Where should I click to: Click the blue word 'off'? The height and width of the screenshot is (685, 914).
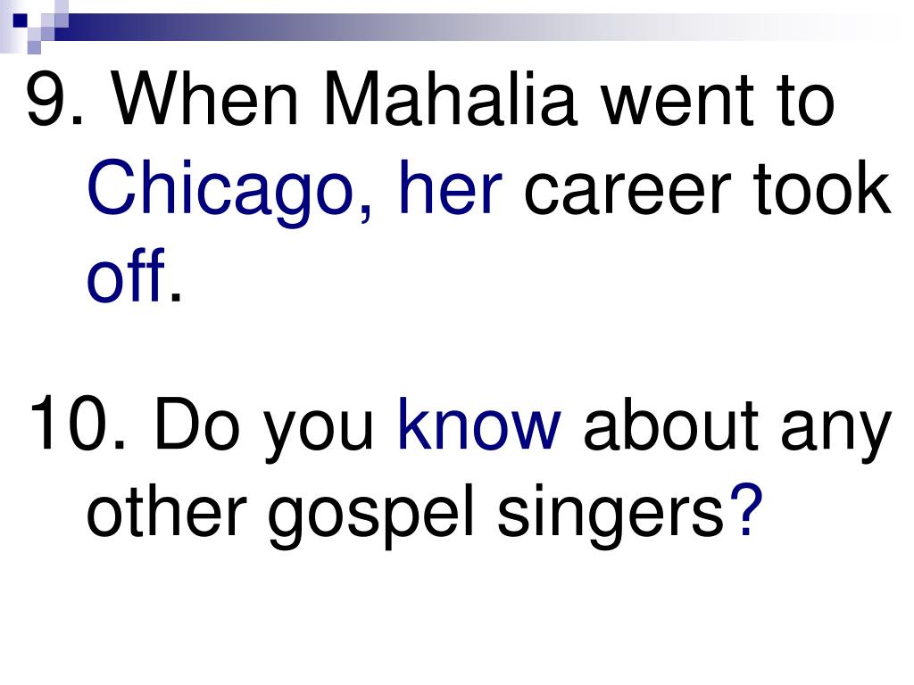tap(127, 273)
